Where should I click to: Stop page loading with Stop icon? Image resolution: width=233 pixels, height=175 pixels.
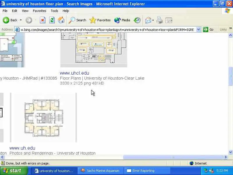(x=43, y=20)
